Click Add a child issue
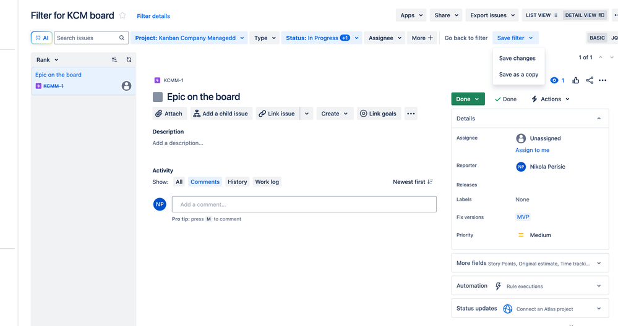The width and height of the screenshot is (618, 326). click(221, 114)
